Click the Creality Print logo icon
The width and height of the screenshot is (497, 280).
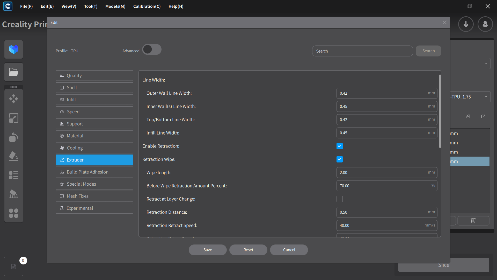click(8, 6)
